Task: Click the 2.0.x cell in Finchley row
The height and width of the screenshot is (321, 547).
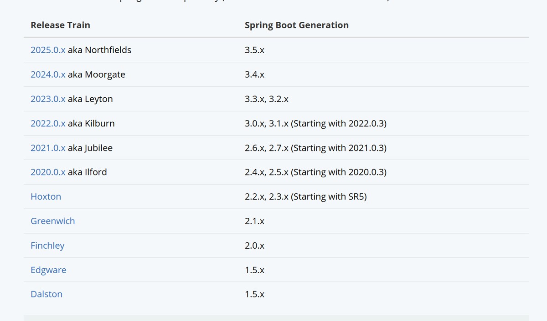Action: click(x=254, y=246)
